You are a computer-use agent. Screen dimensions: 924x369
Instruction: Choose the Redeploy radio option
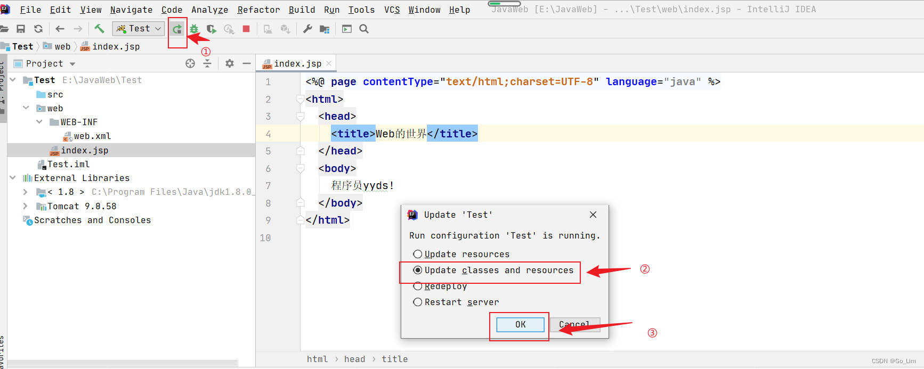point(440,286)
